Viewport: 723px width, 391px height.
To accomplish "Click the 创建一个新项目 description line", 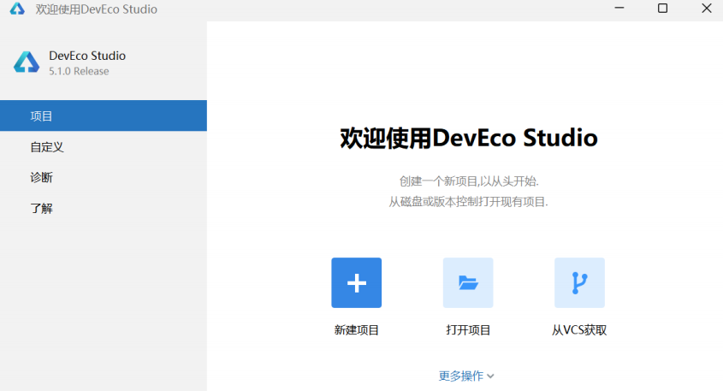I will pyautogui.click(x=469, y=181).
